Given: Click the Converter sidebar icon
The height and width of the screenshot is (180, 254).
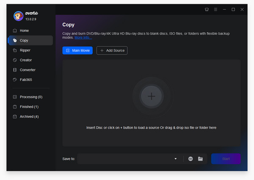Looking at the screenshot, I should point(15,70).
